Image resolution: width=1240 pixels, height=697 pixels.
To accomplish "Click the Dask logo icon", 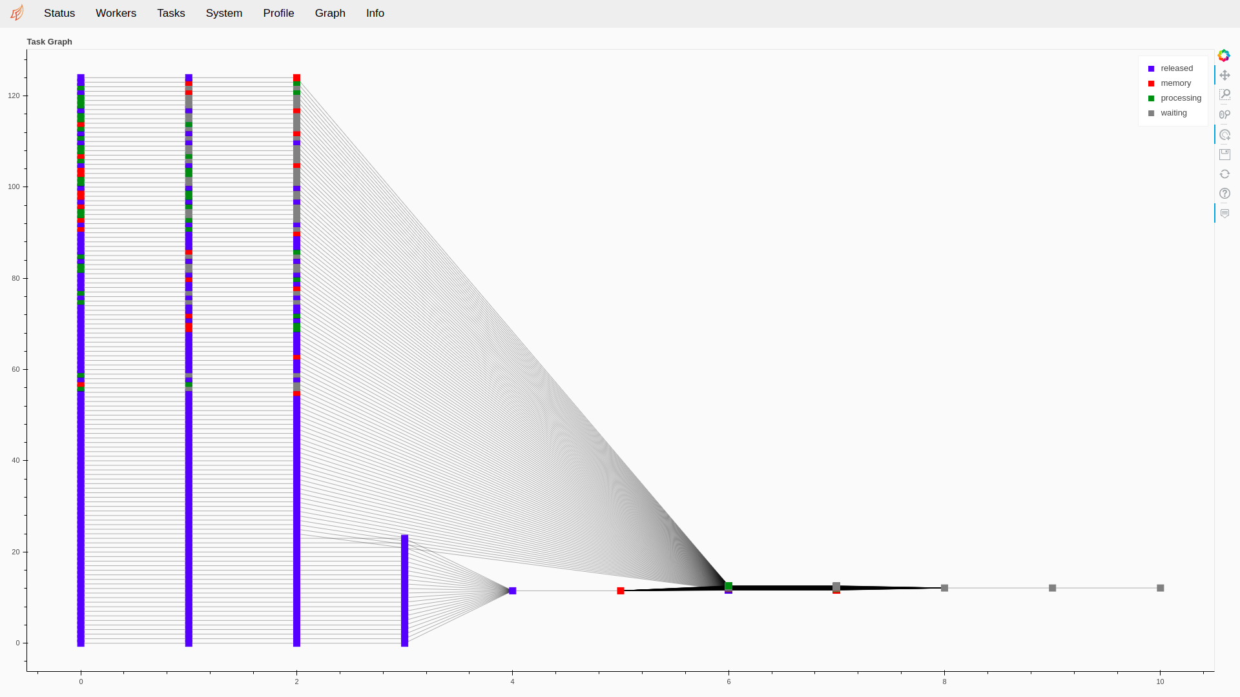I will pyautogui.click(x=17, y=13).
